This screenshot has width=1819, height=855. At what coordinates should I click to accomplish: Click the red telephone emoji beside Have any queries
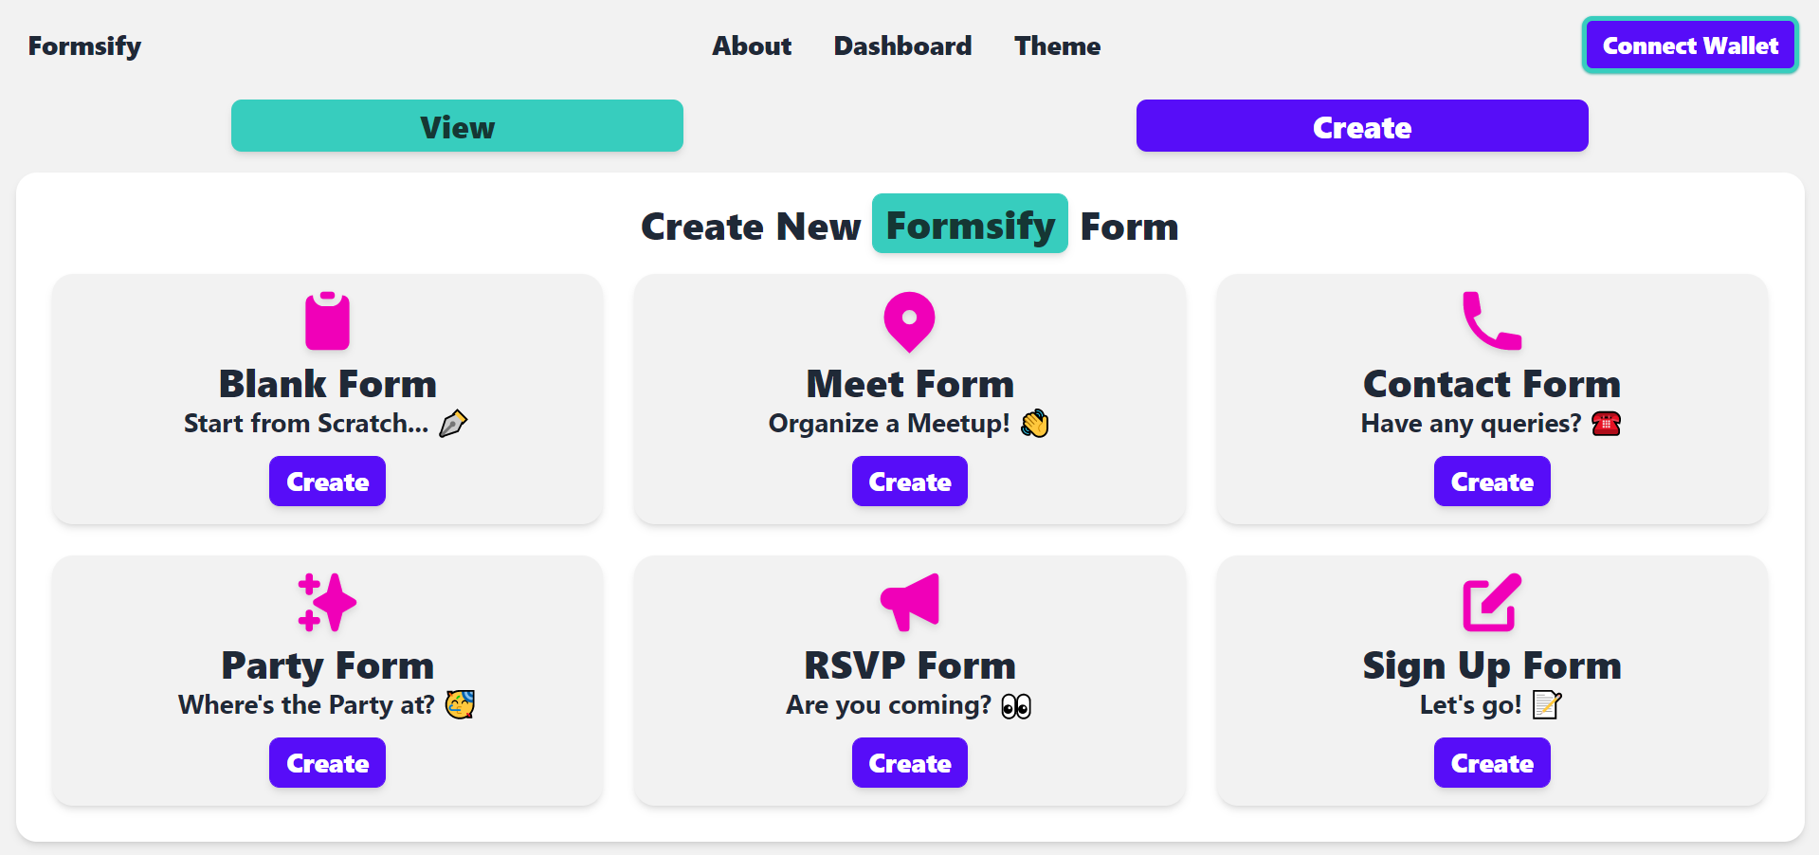[1606, 423]
